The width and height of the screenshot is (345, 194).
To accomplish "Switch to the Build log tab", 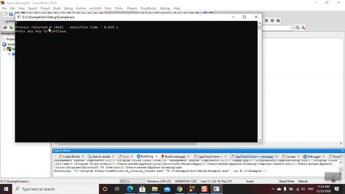I will pos(147,157).
